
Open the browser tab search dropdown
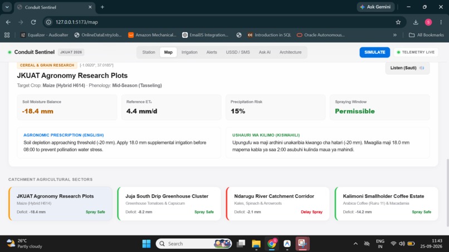[7, 7]
